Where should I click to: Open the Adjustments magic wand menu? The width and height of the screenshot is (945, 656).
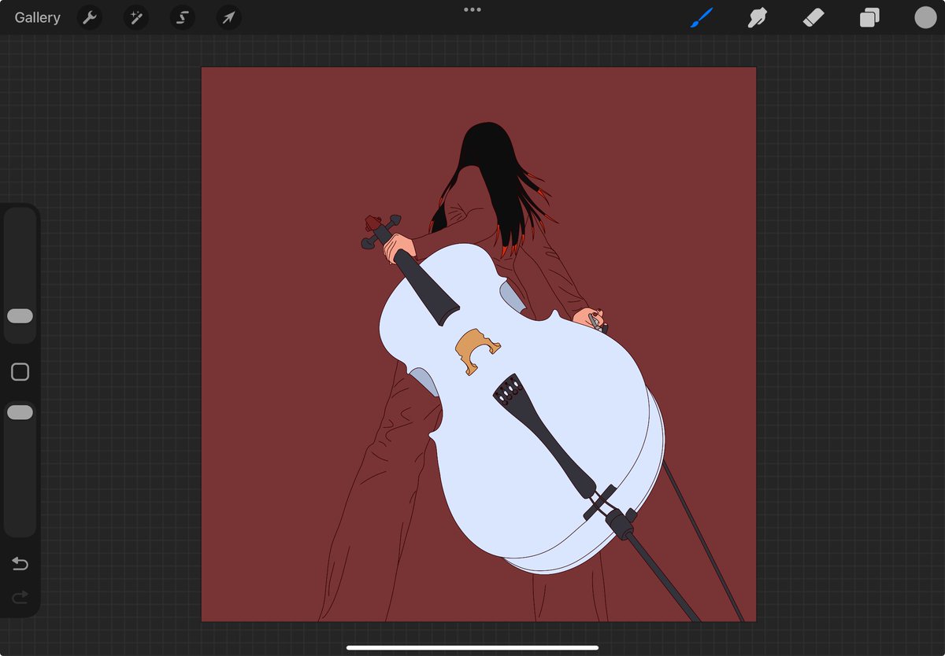136,17
